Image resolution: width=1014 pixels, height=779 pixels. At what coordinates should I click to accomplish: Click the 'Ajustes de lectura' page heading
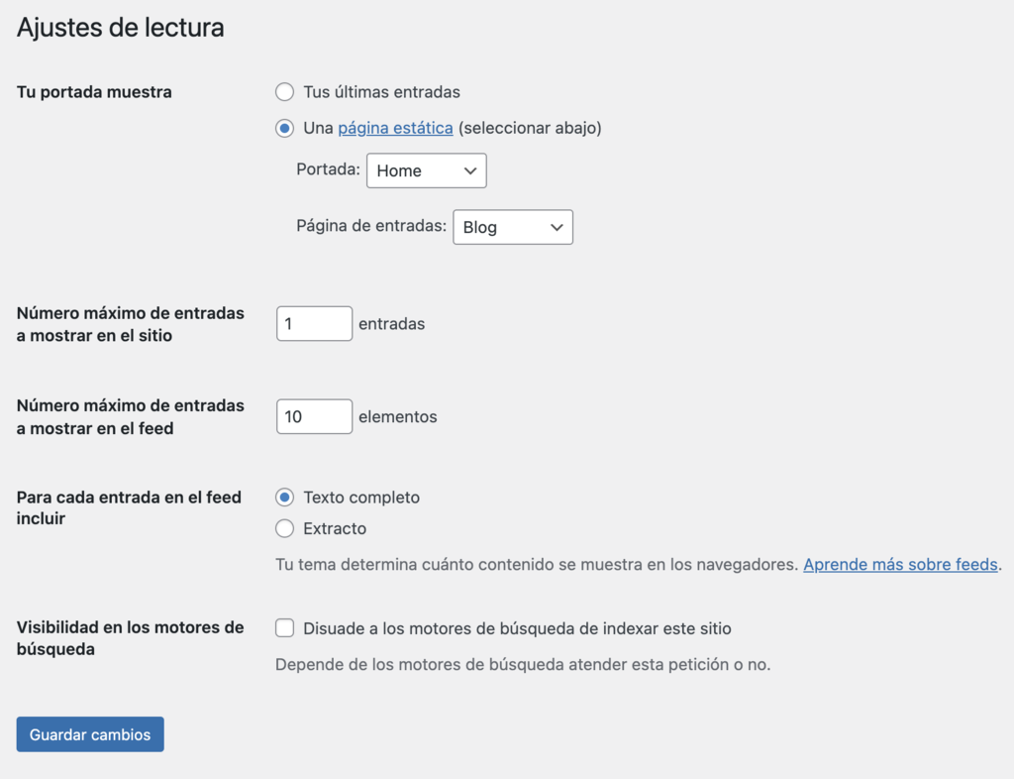click(x=121, y=28)
